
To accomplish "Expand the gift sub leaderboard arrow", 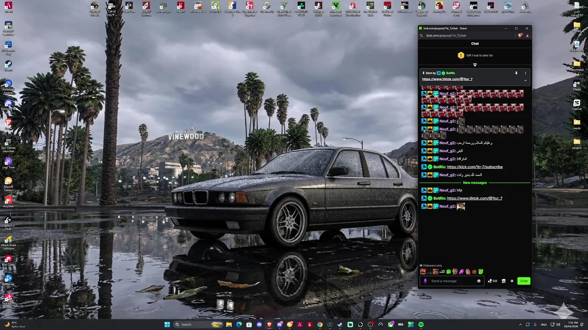I will 475,65.
